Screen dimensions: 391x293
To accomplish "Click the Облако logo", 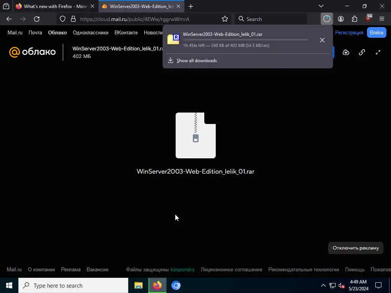I will coord(32,52).
